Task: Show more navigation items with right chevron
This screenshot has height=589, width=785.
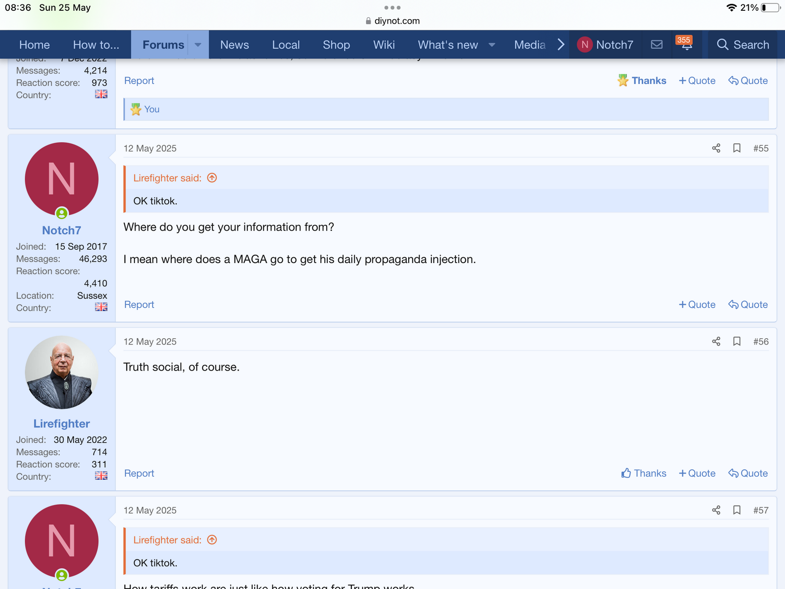Action: [x=561, y=45]
